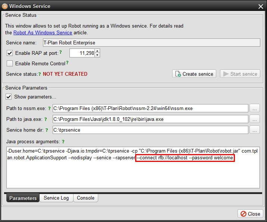Browse for nssm.exe path
This screenshot has height=222, width=267.
(x=255, y=108)
